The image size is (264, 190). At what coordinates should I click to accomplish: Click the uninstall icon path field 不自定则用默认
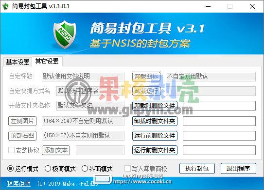(211, 77)
